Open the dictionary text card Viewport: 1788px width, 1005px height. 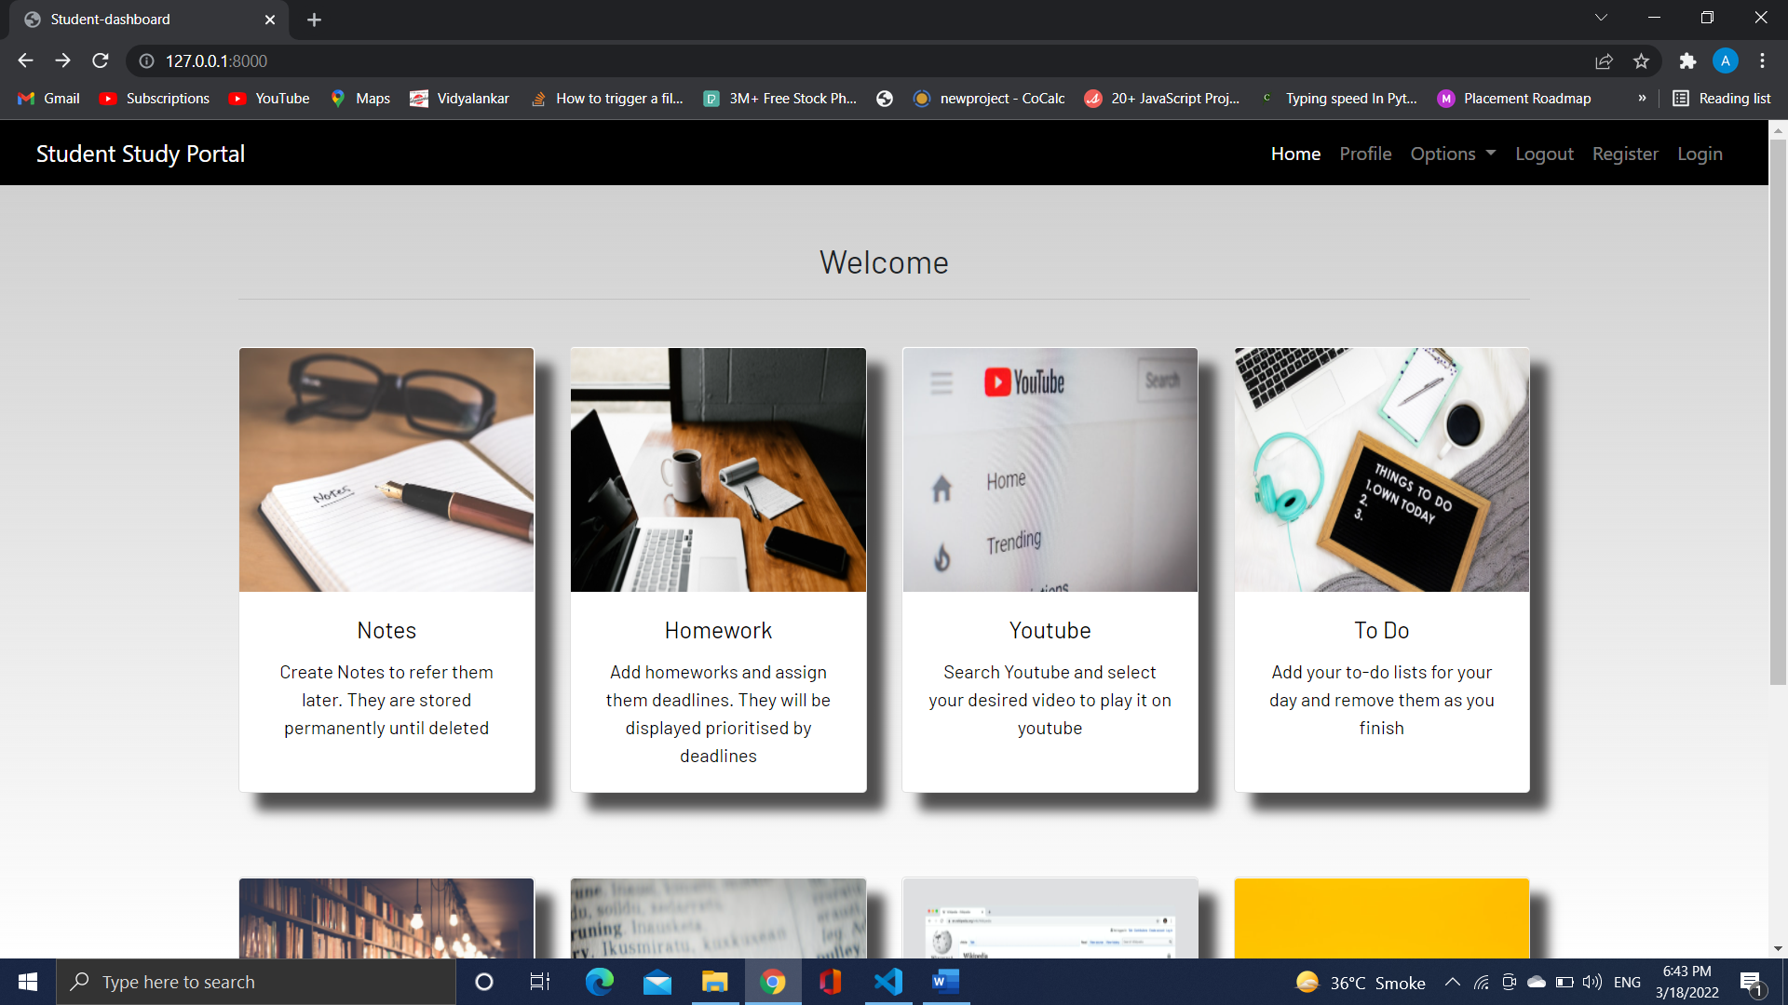point(718,918)
